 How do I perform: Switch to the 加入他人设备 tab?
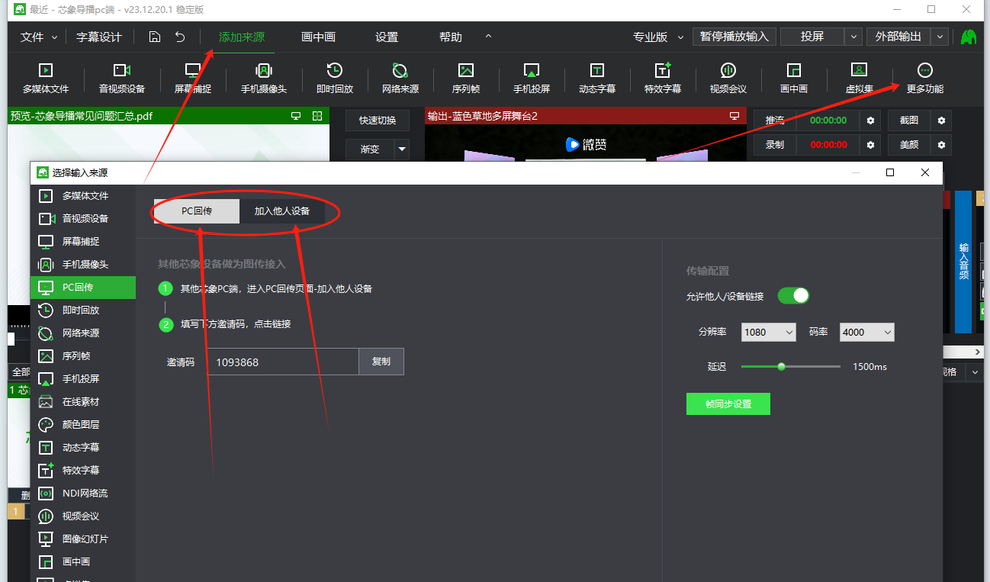click(282, 211)
